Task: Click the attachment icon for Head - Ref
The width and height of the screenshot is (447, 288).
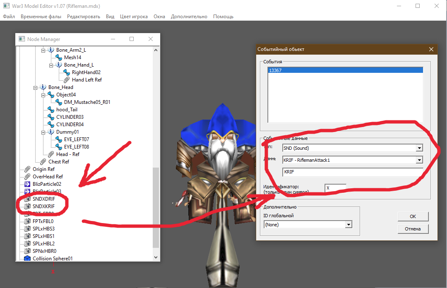Action: [51, 154]
